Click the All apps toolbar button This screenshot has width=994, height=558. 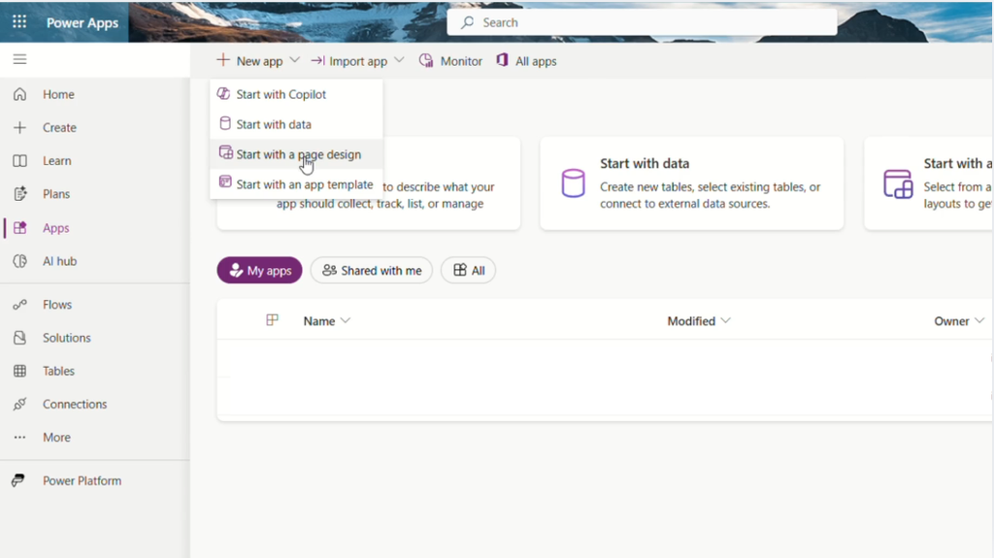527,61
